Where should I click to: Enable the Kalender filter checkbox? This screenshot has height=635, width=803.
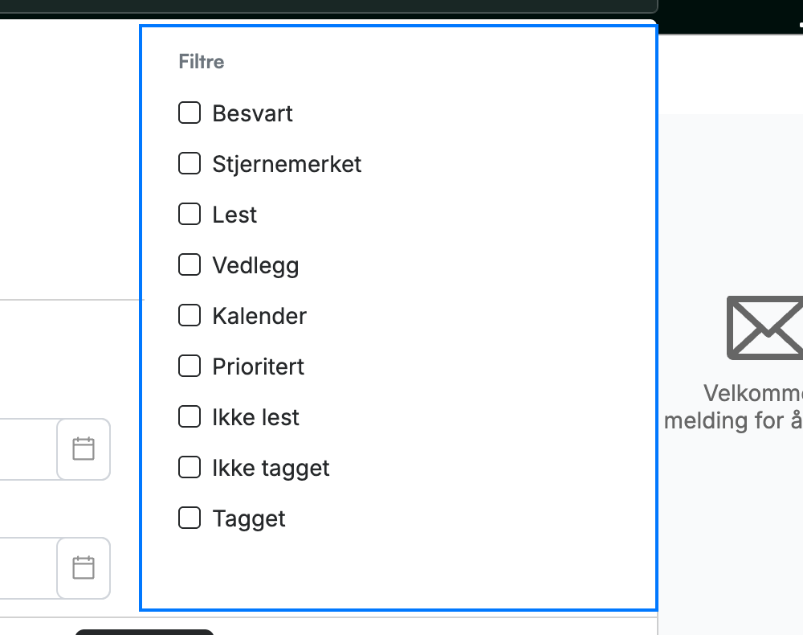coord(190,315)
